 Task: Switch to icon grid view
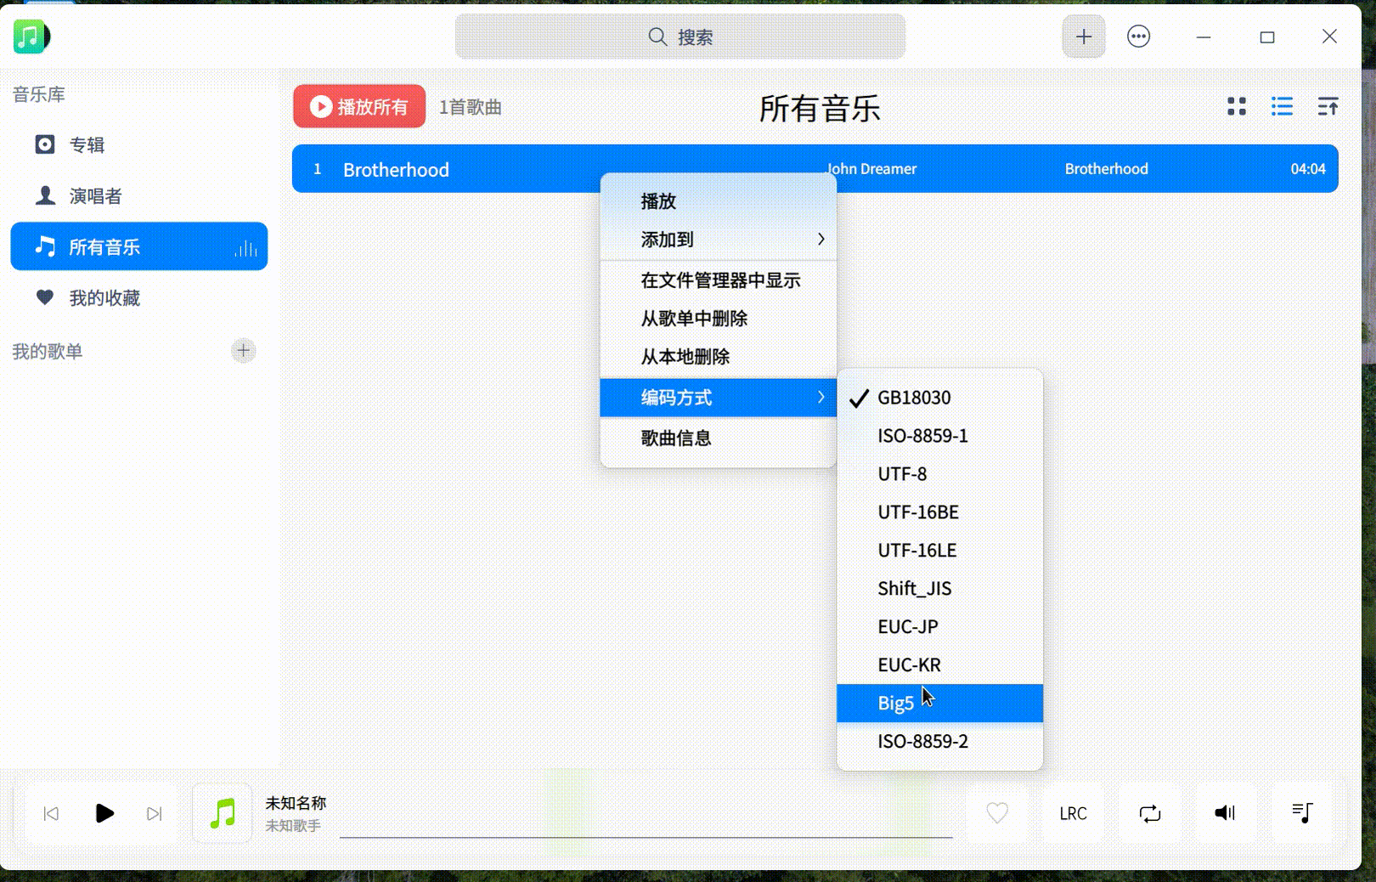[1237, 106]
